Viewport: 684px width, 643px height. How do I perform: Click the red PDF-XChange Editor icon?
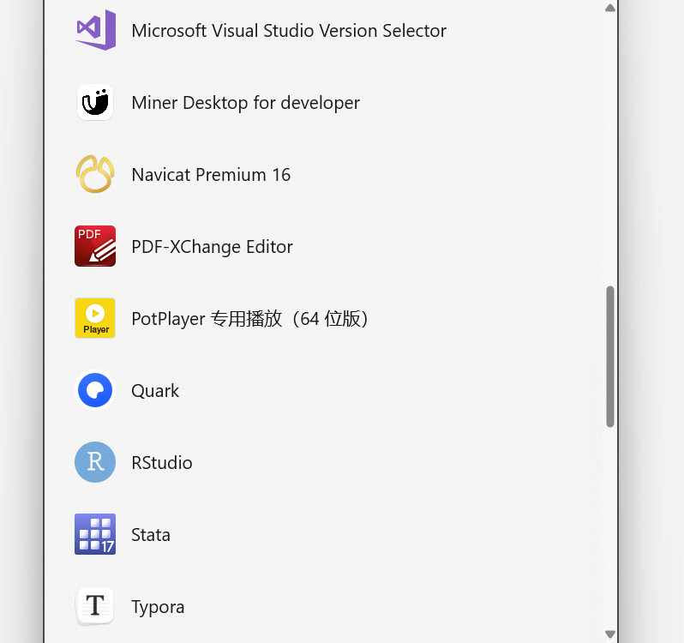pyautogui.click(x=95, y=246)
